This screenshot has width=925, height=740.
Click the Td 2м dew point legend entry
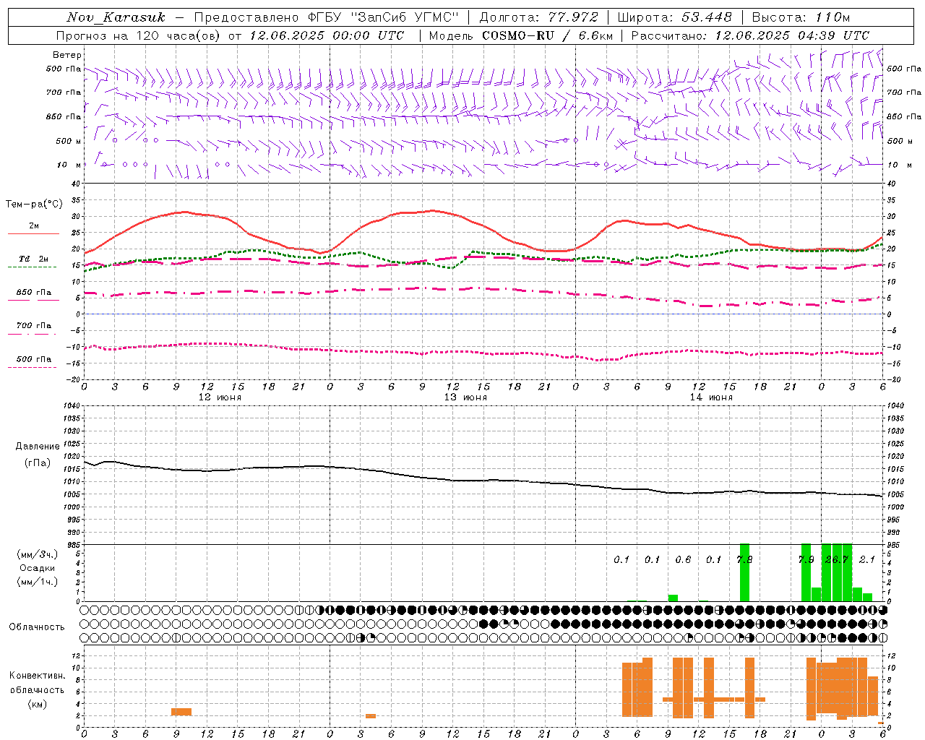(34, 259)
